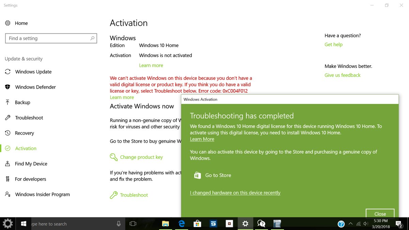Open the Start menu
Viewport: 409px width, 230px height.
pyautogui.click(x=24, y=224)
